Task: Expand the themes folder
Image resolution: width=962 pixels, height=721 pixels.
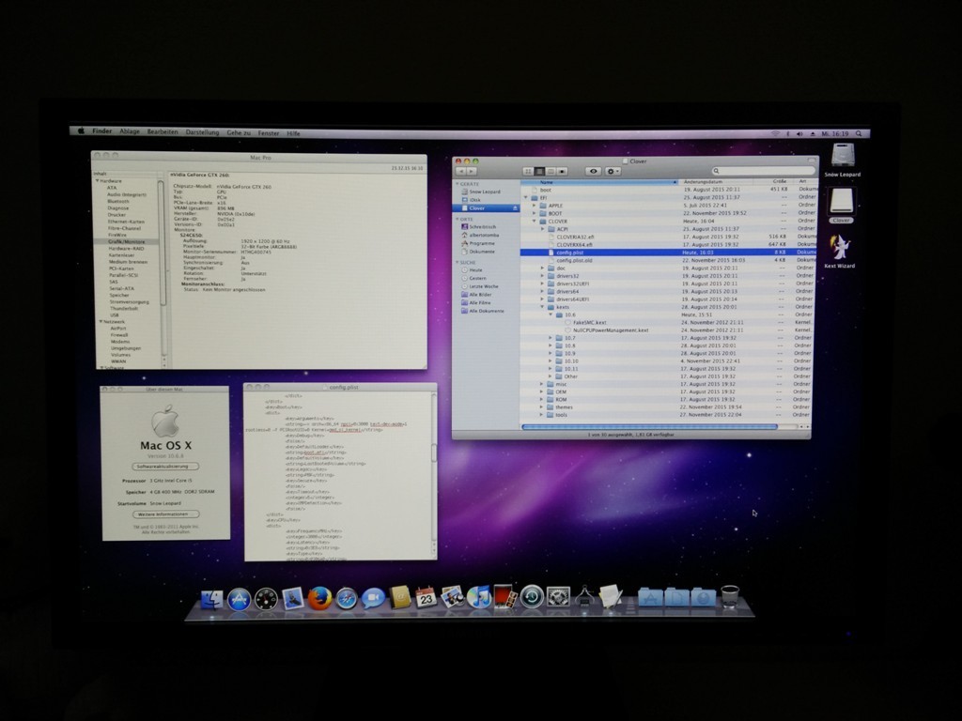Action: coord(542,407)
